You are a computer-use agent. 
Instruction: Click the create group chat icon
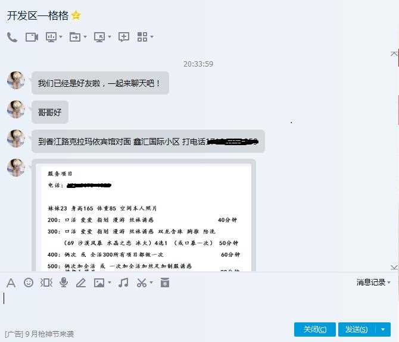coord(124,37)
